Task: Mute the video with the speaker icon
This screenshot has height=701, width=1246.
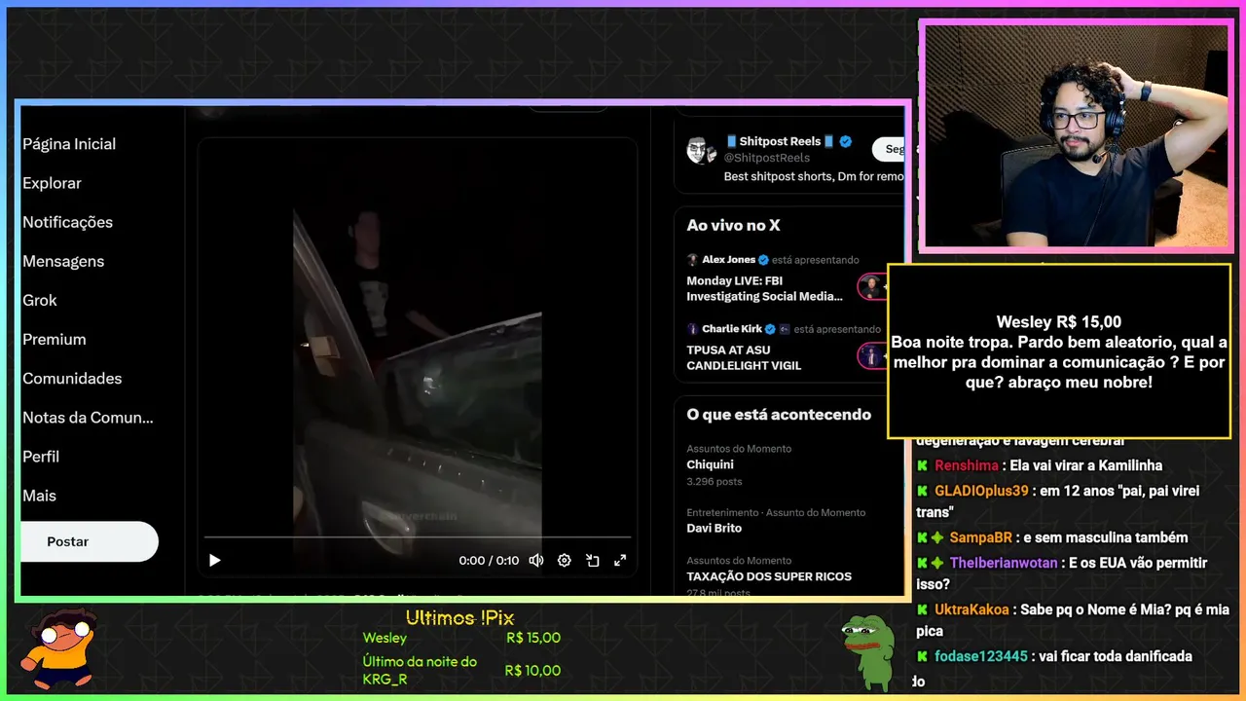Action: click(x=535, y=560)
